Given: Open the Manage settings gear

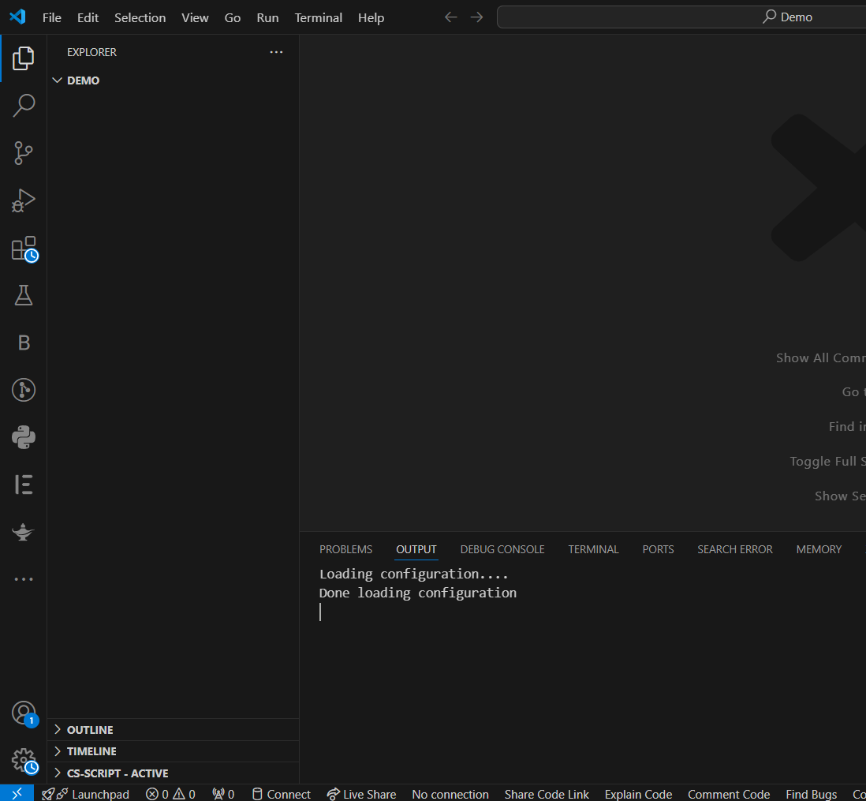Looking at the screenshot, I should (x=24, y=761).
